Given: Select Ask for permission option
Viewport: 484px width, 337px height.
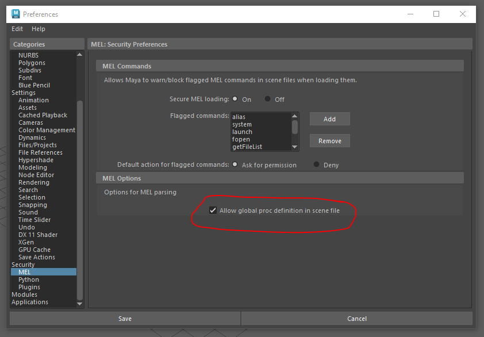Looking at the screenshot, I should pyautogui.click(x=235, y=164).
